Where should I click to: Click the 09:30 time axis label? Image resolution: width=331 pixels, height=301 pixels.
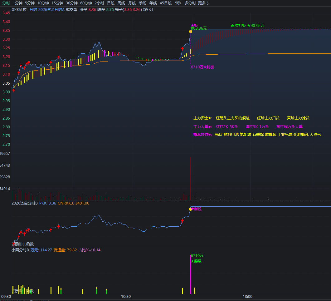6,296
